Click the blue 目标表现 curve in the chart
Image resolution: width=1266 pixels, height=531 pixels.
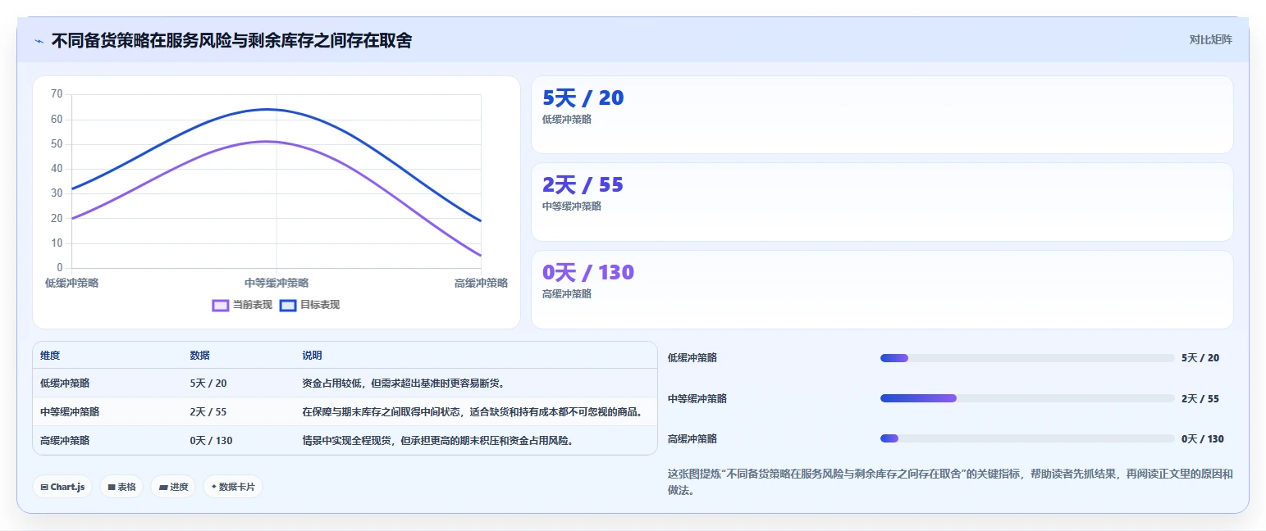(x=267, y=109)
